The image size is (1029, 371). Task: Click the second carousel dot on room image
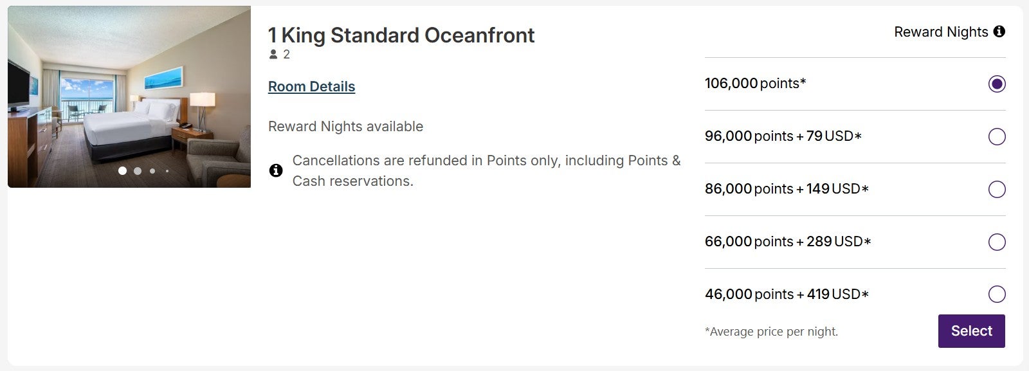(x=137, y=170)
